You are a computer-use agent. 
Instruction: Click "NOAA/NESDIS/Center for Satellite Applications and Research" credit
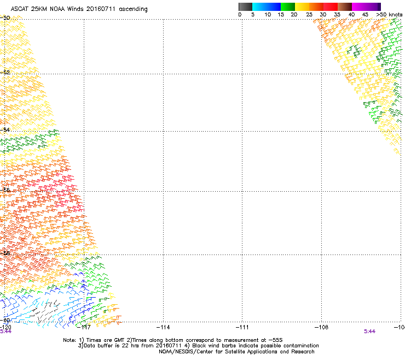[x=236, y=352]
